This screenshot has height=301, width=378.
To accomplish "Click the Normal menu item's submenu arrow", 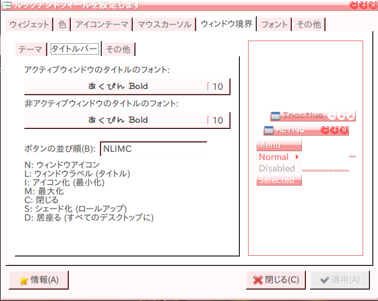I will pos(297,157).
